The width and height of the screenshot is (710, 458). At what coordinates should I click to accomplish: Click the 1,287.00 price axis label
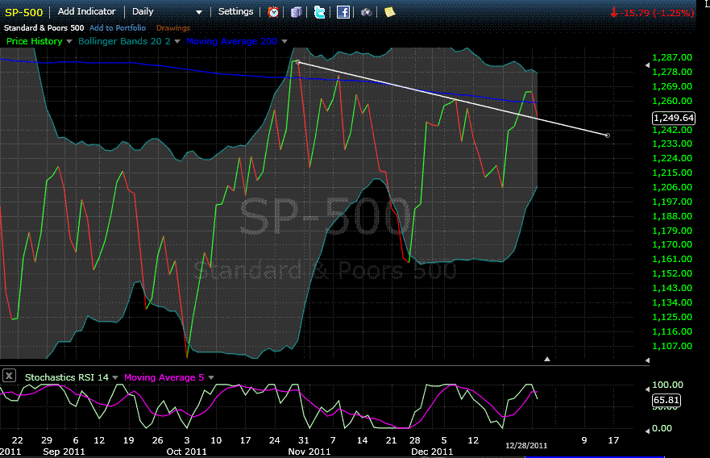tap(672, 57)
